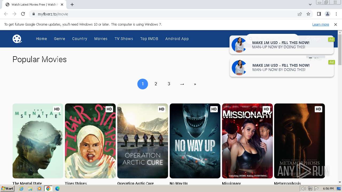Open Tiger Stripes movie poster
The height and width of the screenshot is (192, 342).
pyautogui.click(x=90, y=141)
